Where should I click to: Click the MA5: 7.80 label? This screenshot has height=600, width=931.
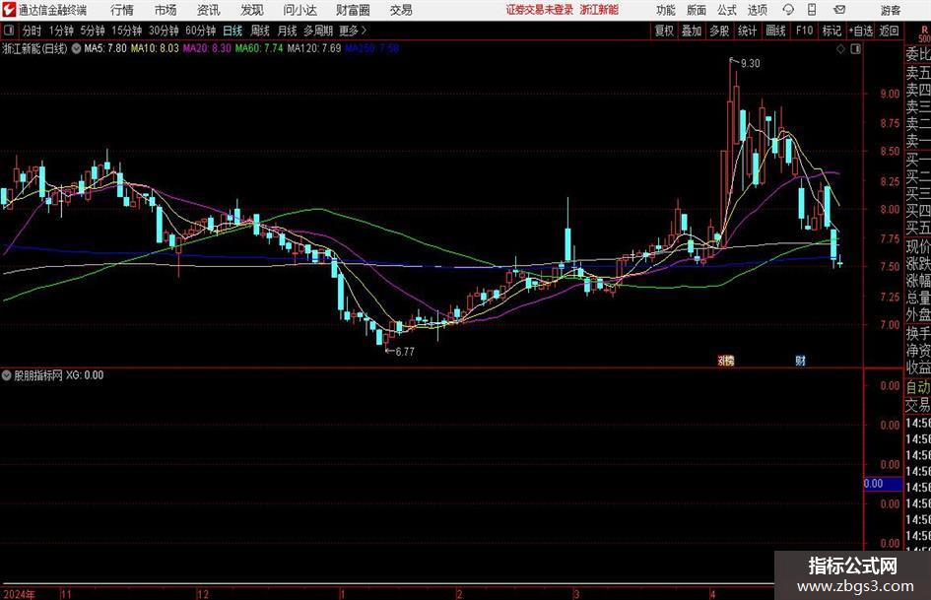pyautogui.click(x=105, y=48)
